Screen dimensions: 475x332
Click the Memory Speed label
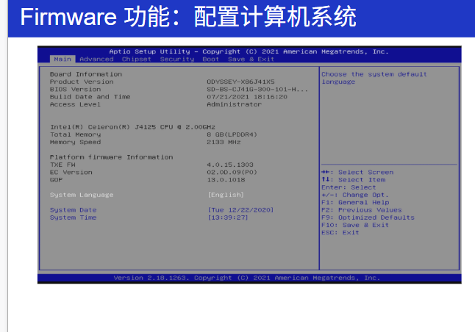pos(75,142)
